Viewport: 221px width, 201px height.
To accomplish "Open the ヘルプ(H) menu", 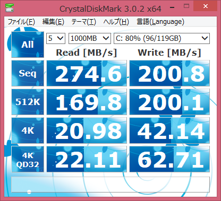I will click(116, 22).
